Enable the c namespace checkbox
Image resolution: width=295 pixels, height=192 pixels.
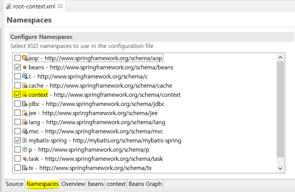pos(18,76)
